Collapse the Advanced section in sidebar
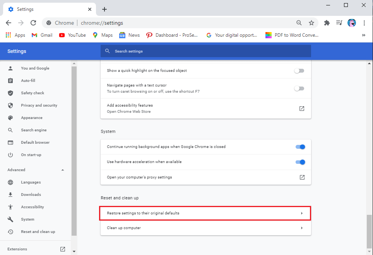 (x=63, y=170)
